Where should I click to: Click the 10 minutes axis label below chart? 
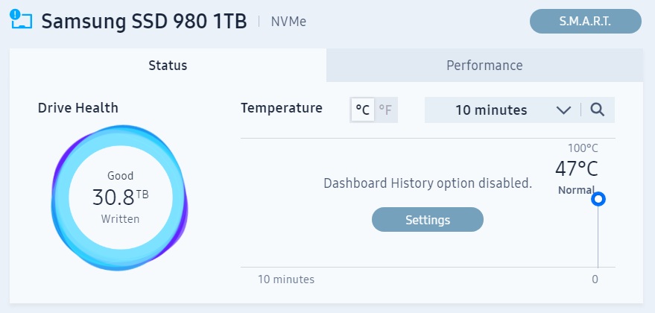[286, 279]
